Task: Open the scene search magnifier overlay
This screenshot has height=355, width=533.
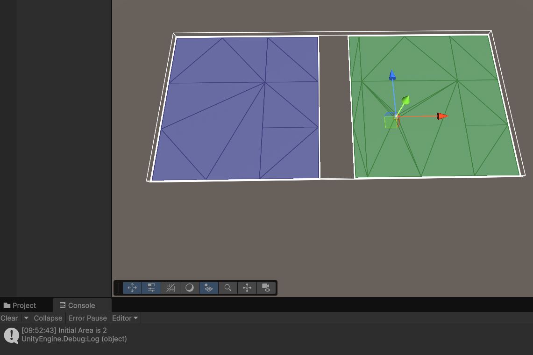Action: tap(228, 288)
